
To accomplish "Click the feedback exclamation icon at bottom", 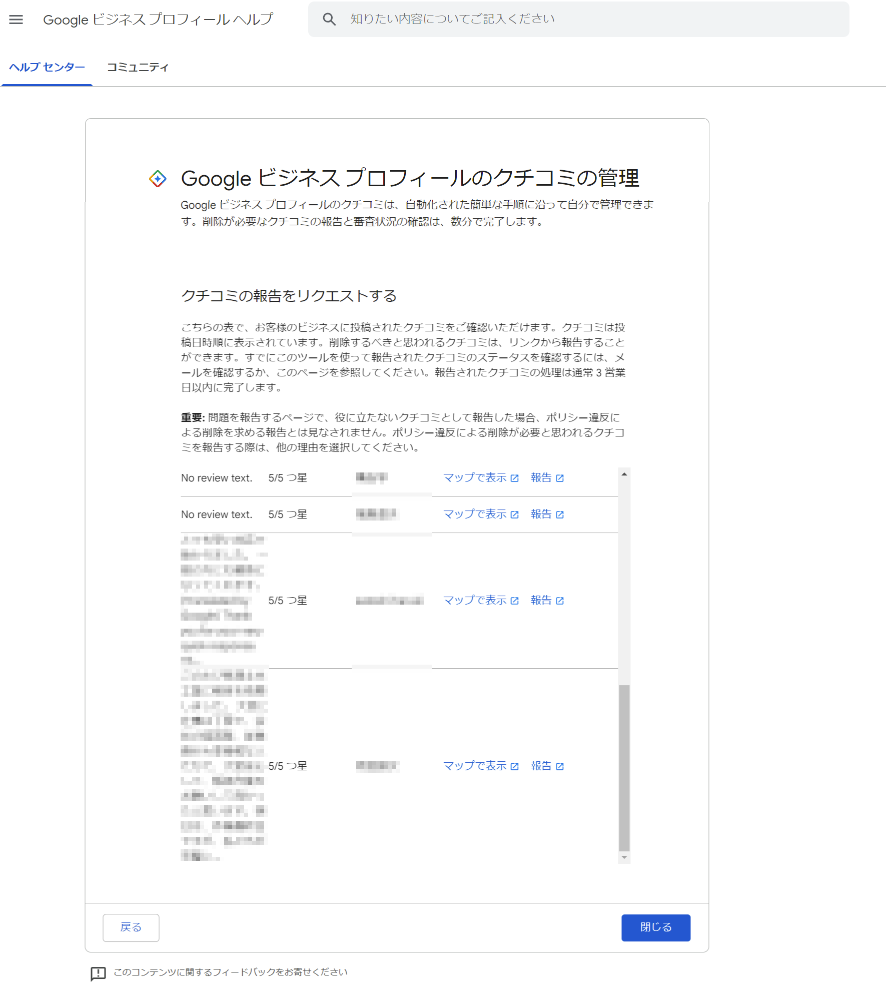I will tap(98, 973).
